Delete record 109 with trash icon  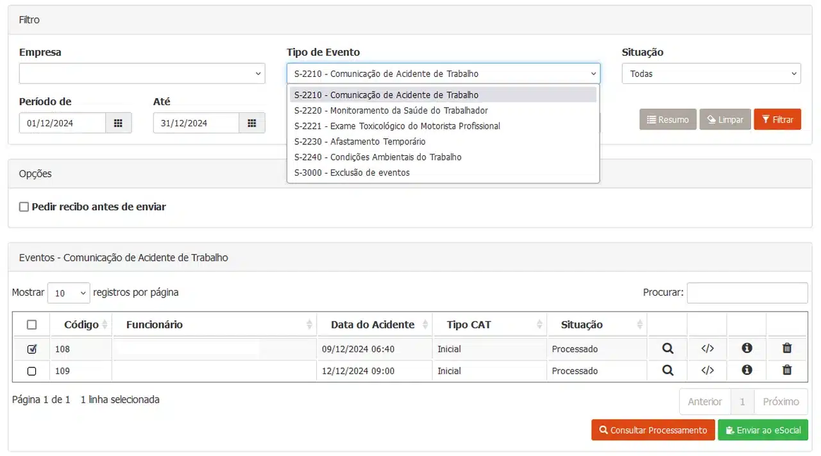pos(787,370)
